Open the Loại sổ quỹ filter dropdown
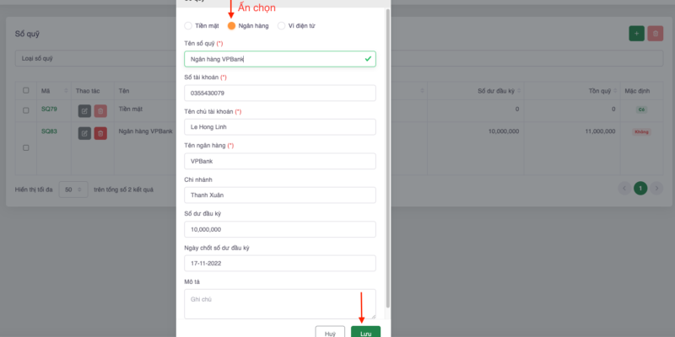675x337 pixels. (x=95, y=58)
